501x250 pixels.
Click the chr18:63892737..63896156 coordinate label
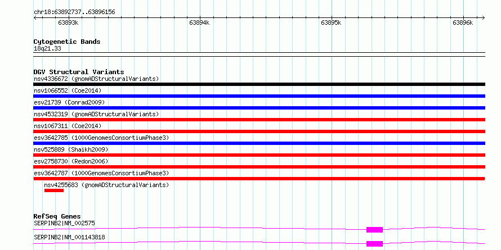(74, 12)
